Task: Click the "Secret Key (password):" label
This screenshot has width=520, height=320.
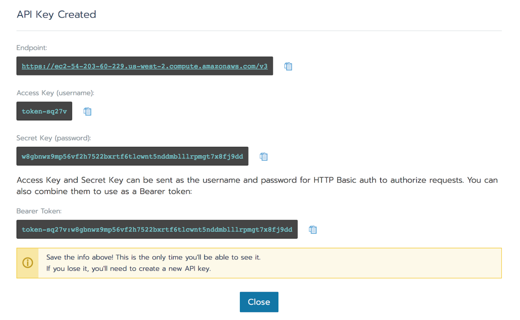Action: point(53,138)
